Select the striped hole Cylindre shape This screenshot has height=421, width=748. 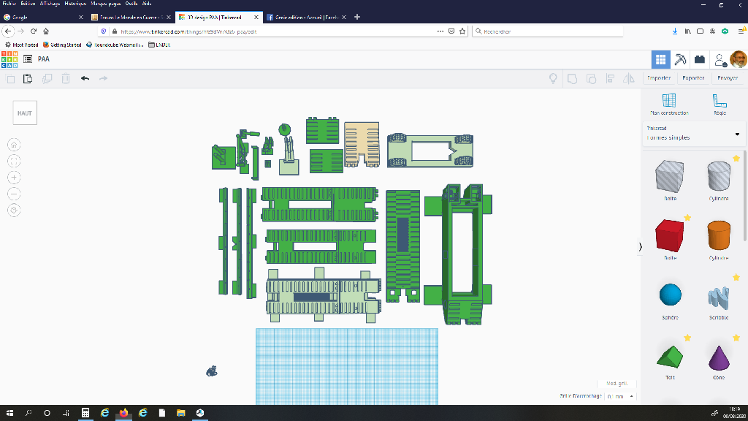pos(719,176)
